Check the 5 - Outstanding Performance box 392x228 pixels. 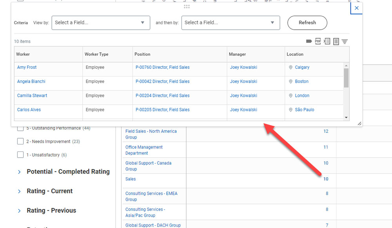click(20, 128)
